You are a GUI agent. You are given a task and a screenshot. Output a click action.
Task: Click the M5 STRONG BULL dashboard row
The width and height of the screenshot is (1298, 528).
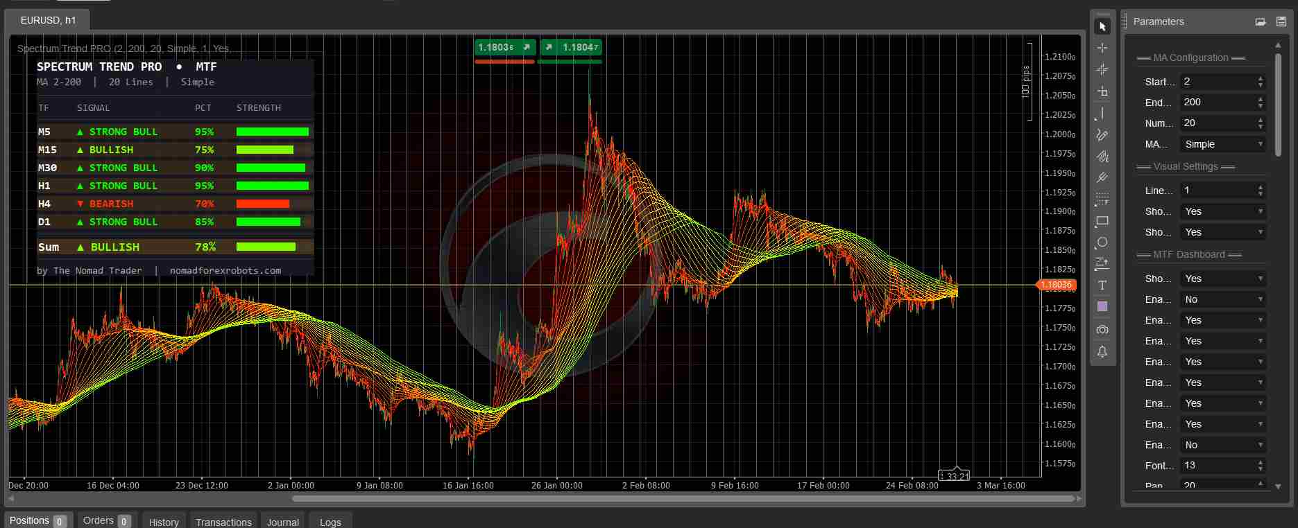(175, 132)
